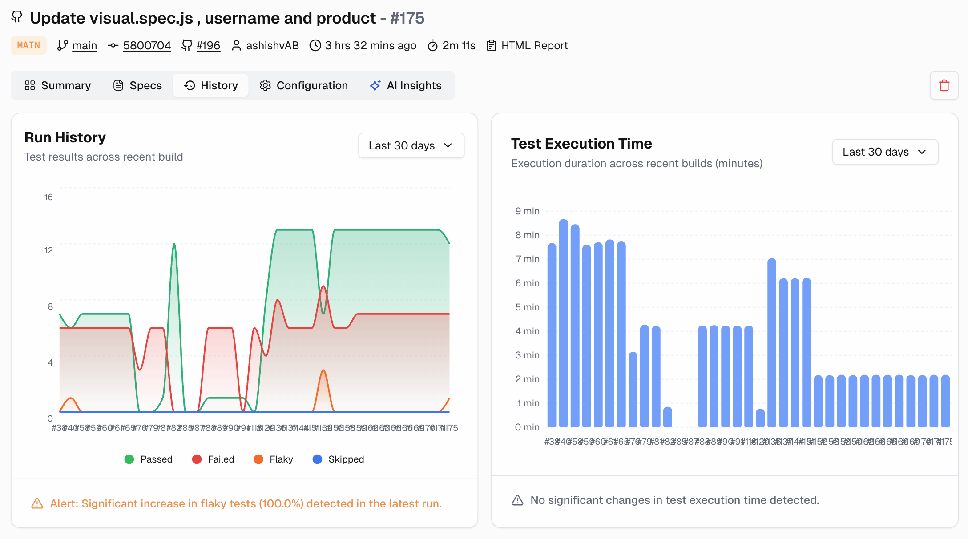
Task: Open the HTML Report link
Action: coord(534,45)
